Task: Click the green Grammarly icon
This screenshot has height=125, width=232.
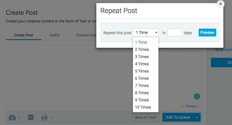Action: (197, 96)
